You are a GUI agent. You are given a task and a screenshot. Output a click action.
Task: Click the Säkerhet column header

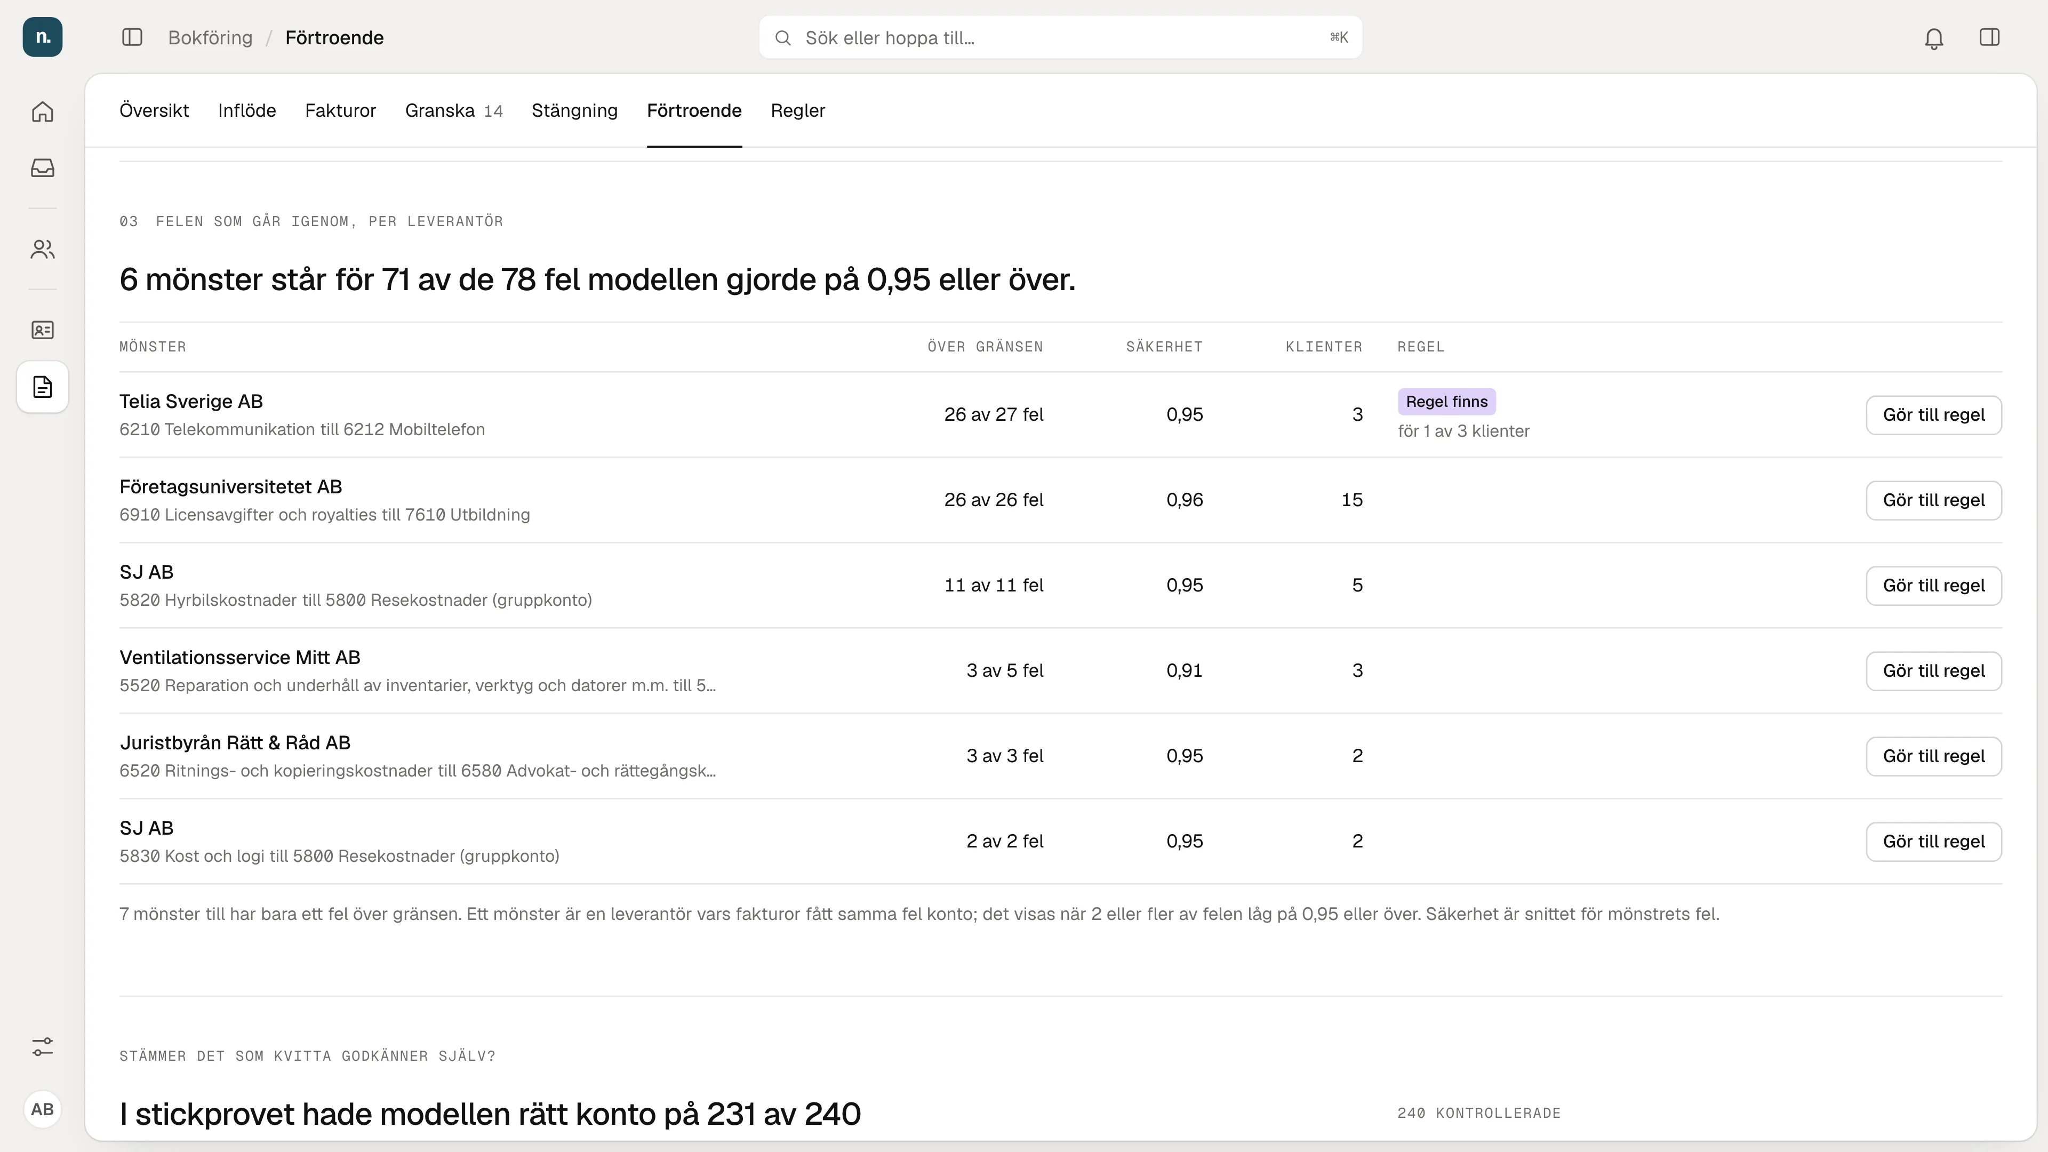(1164, 347)
